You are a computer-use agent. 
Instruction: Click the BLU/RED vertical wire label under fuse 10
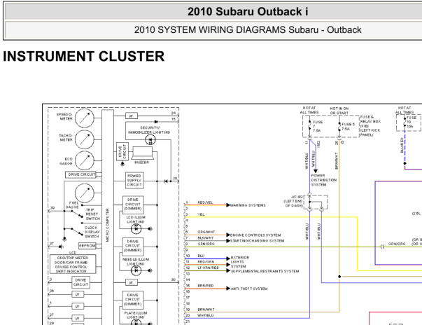(402, 146)
